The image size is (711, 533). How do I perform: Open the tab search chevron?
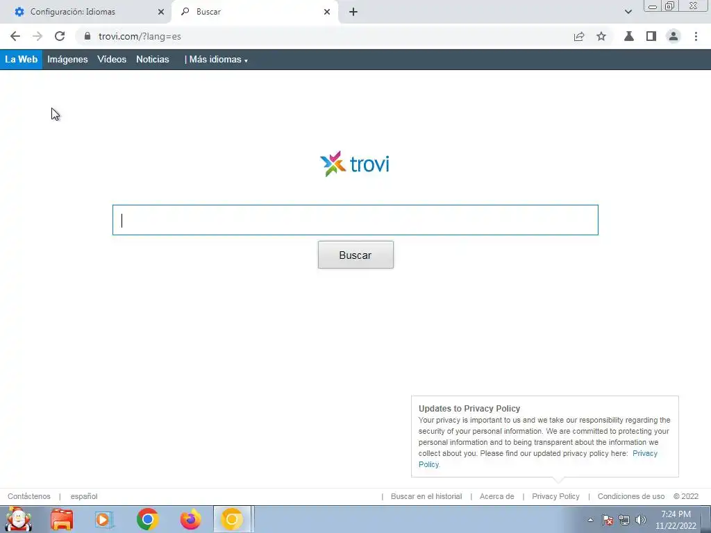point(628,12)
